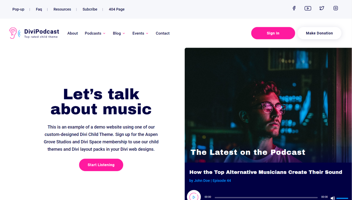The height and width of the screenshot is (200, 352).
Task: Open the YouTube social icon
Action: [x=308, y=8]
